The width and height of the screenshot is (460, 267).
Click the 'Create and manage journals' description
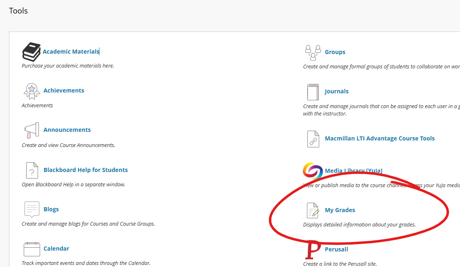point(381,110)
